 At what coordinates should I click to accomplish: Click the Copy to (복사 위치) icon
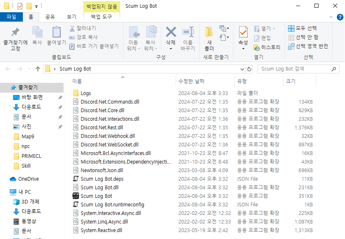pyautogui.click(x=152, y=32)
